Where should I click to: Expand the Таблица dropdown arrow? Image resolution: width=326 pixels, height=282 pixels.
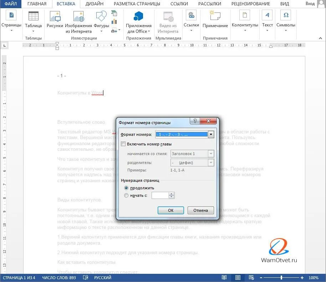[x=33, y=31]
